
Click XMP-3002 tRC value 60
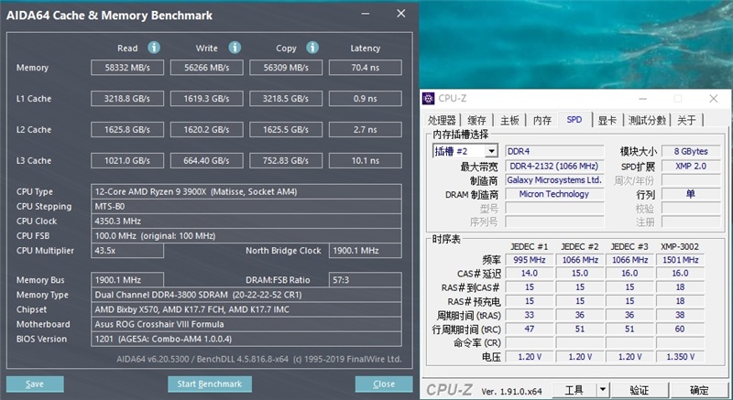pyautogui.click(x=680, y=329)
